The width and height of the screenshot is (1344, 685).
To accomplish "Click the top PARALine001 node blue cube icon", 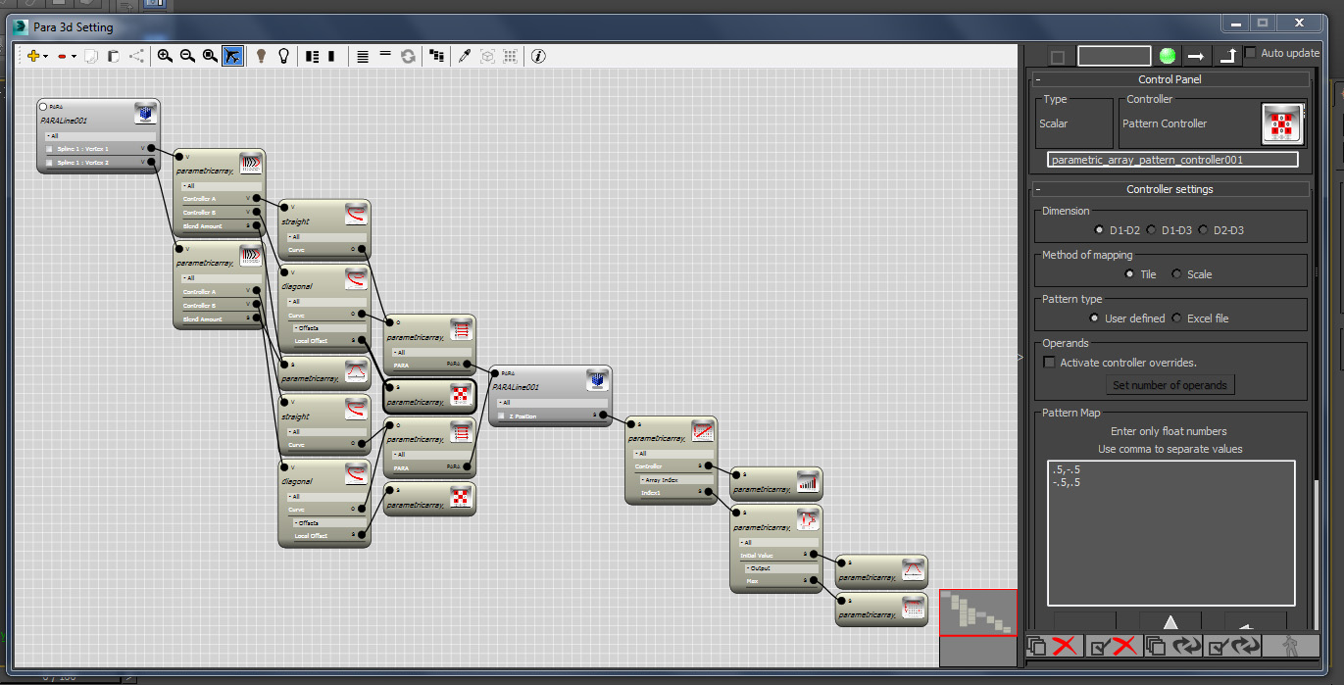I will tap(145, 115).
